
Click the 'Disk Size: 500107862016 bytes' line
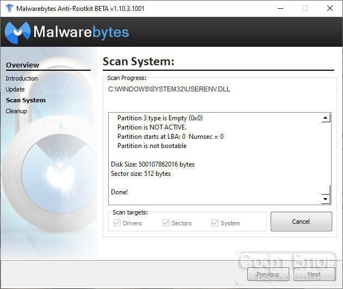(x=153, y=164)
